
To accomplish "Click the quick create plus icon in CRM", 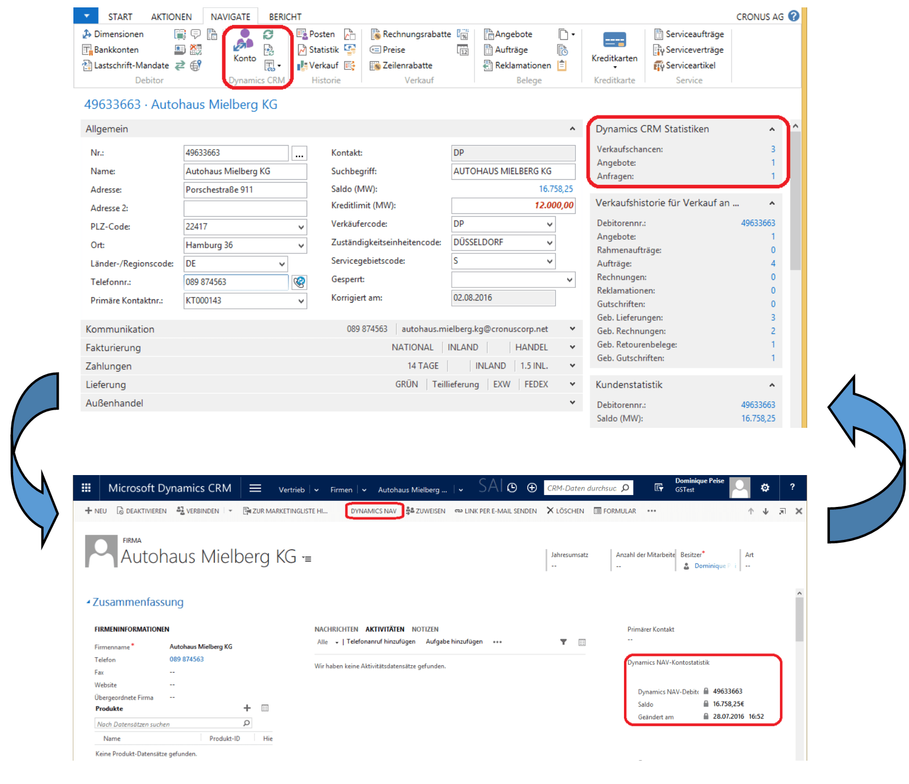I will [x=532, y=488].
